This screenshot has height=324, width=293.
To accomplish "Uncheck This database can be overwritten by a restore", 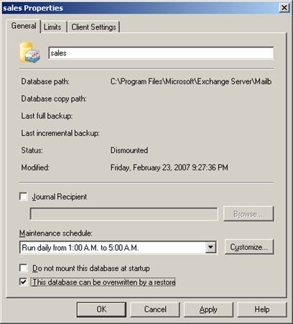I will 24,282.
